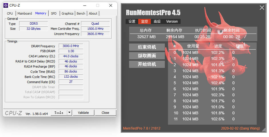The height and width of the screenshot is (137, 269).
Task: Close RunMemtestPro window with X icon
Action: coord(262,7)
